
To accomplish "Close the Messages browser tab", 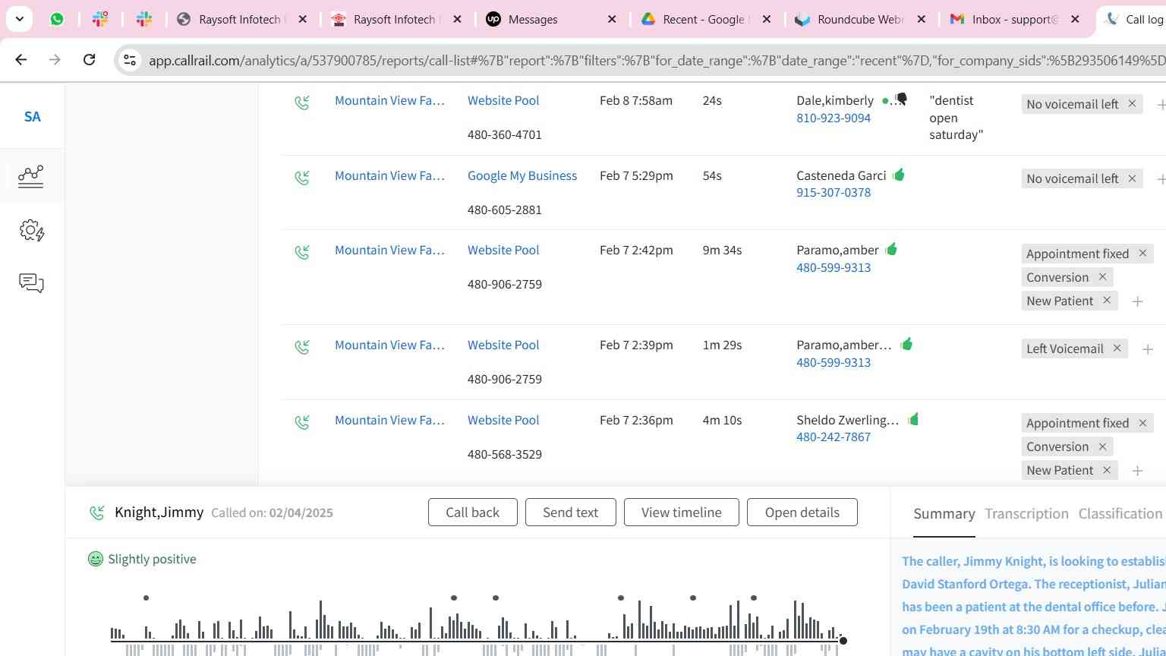I will pyautogui.click(x=612, y=19).
